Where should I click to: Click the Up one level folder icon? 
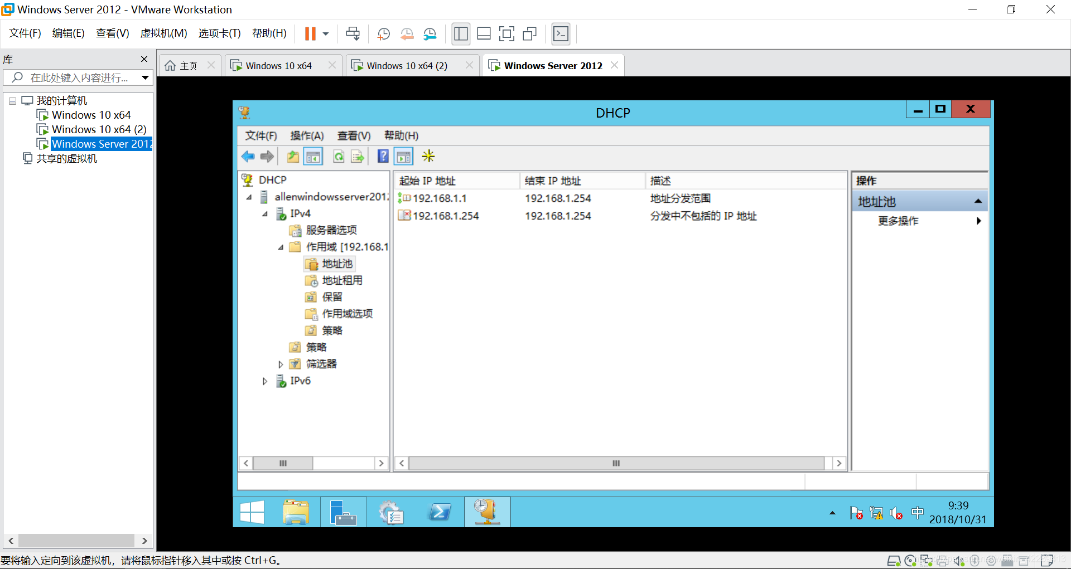(293, 157)
